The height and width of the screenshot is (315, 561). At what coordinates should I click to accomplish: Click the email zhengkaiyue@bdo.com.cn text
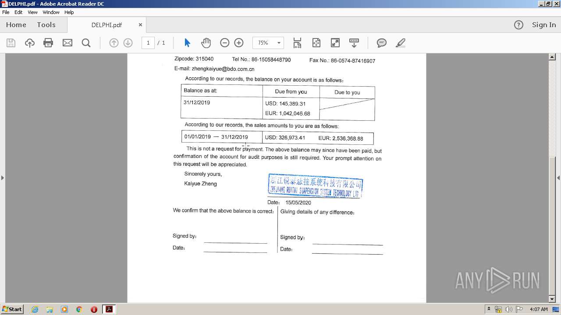point(223,69)
